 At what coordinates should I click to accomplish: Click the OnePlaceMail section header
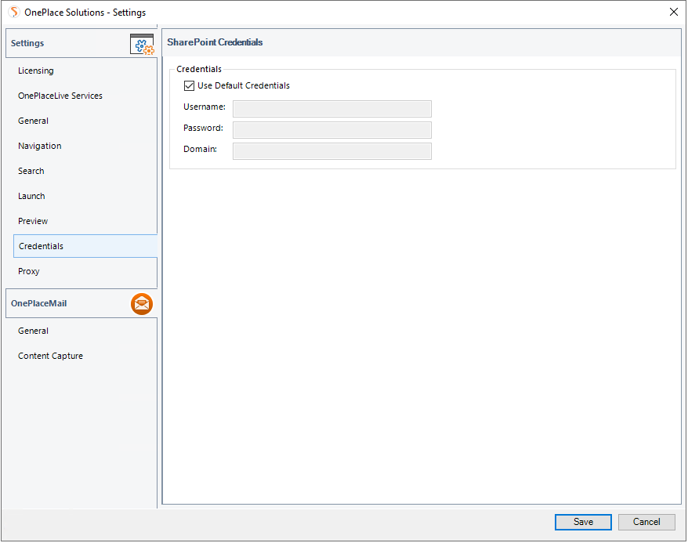tap(81, 303)
